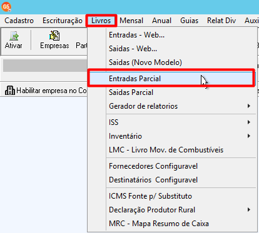Click the Ativar toolbar icon

[x=14, y=36]
